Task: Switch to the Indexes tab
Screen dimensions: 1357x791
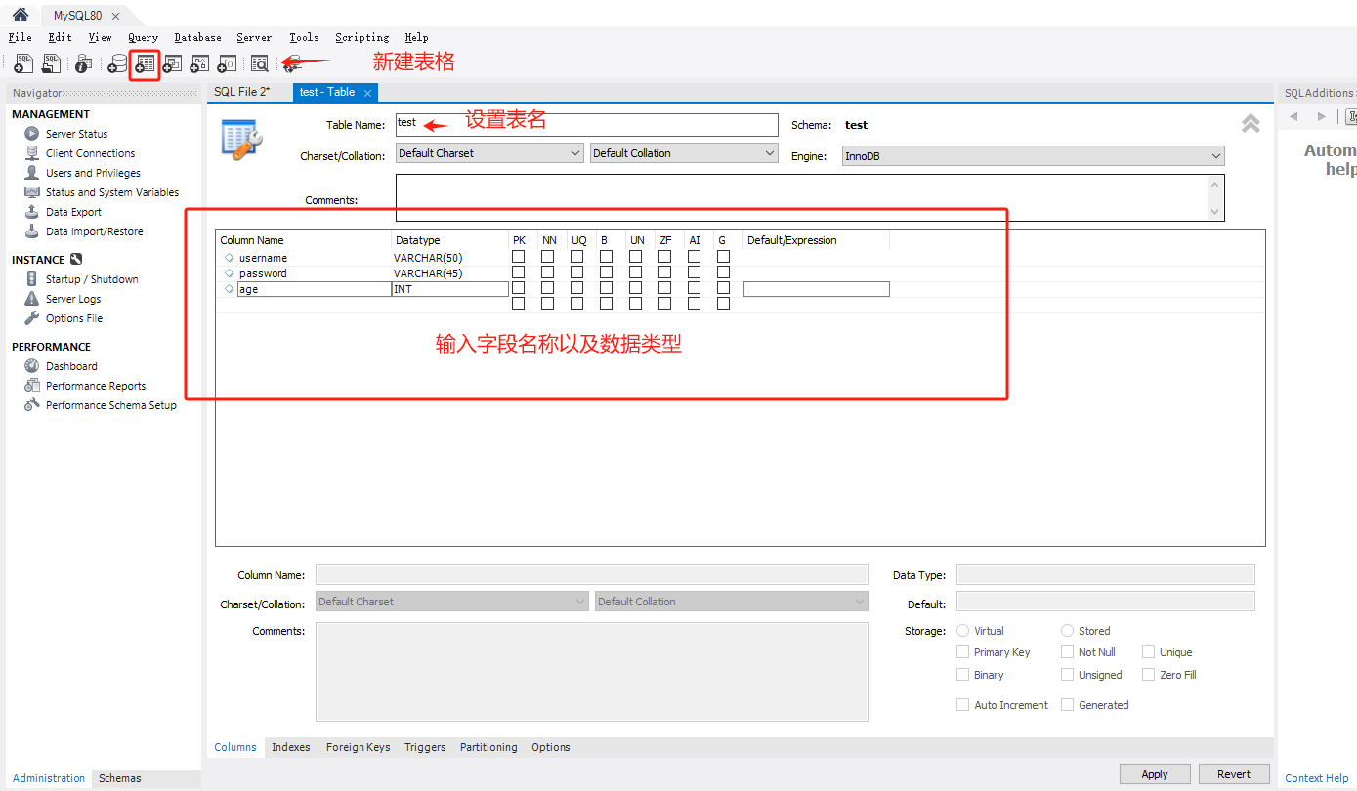Action: (x=290, y=747)
